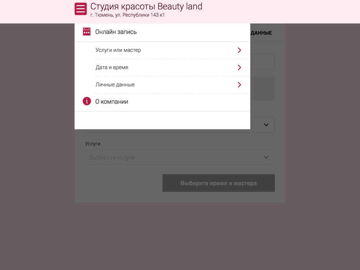Click chevron arrow next to Услуги или мастер
The image size is (360, 270).
(x=239, y=50)
